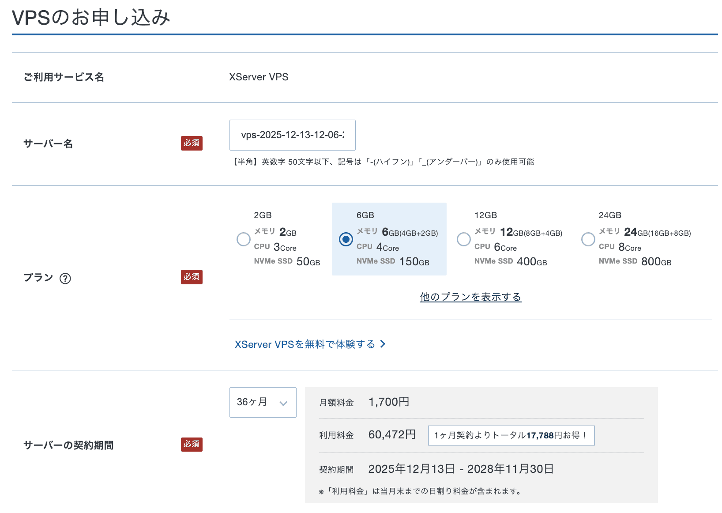722x513 pixels.
Task: Click the down arrow in the contract period selector
Action: (x=283, y=403)
